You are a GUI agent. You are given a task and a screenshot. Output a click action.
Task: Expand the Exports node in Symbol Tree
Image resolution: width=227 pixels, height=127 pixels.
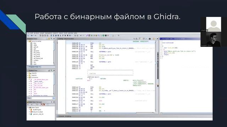[28, 75]
